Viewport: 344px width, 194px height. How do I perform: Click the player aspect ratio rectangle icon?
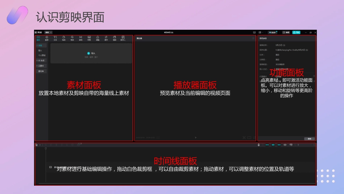[249, 137]
